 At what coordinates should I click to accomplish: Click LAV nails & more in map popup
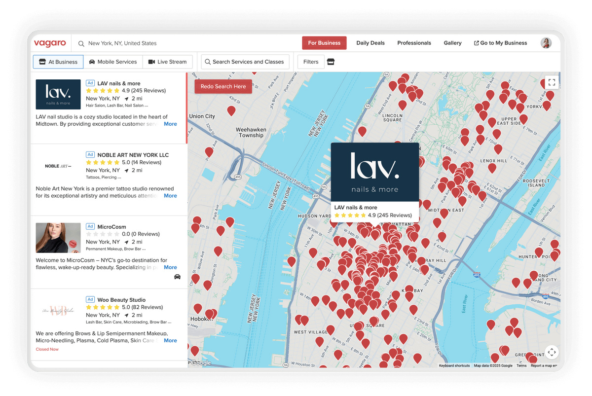pos(356,208)
